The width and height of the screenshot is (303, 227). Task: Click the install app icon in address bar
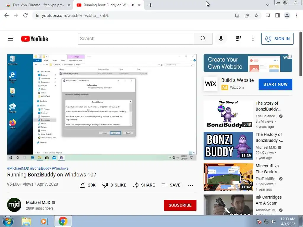tap(237, 15)
